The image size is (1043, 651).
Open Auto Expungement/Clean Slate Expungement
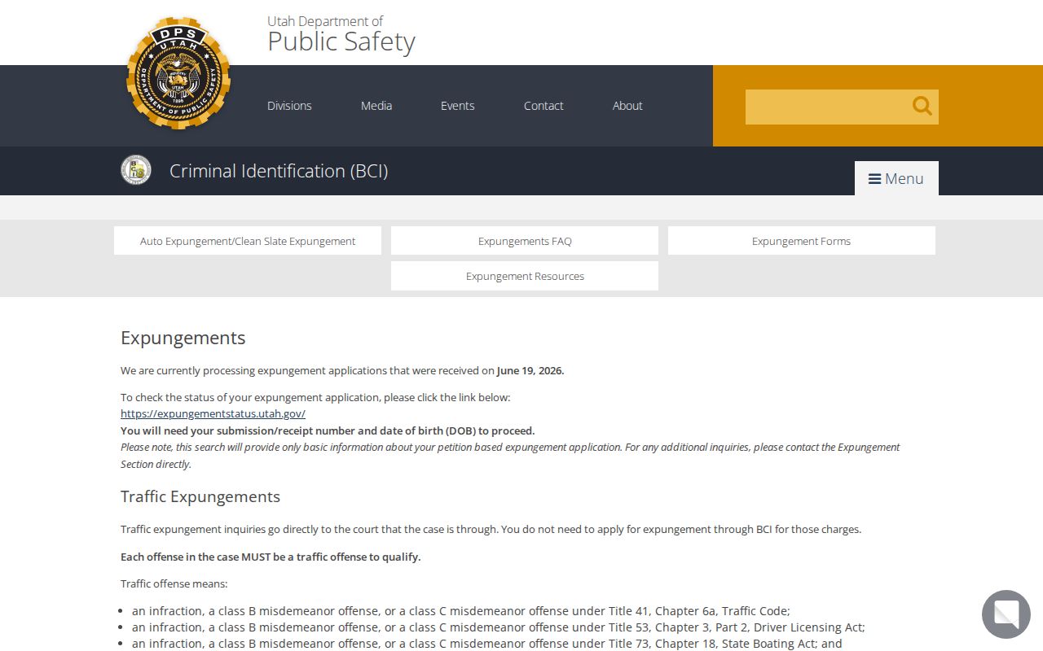pyautogui.click(x=248, y=241)
